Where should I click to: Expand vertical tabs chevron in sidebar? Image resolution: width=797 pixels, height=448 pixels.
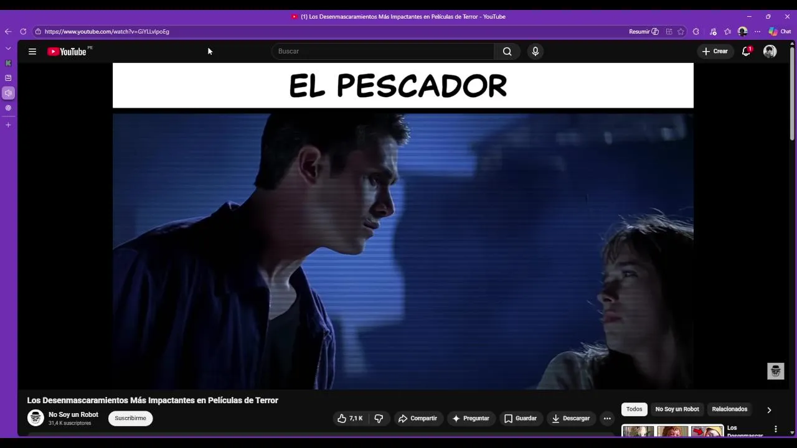pos(8,49)
